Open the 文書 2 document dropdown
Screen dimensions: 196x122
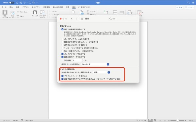101,72
